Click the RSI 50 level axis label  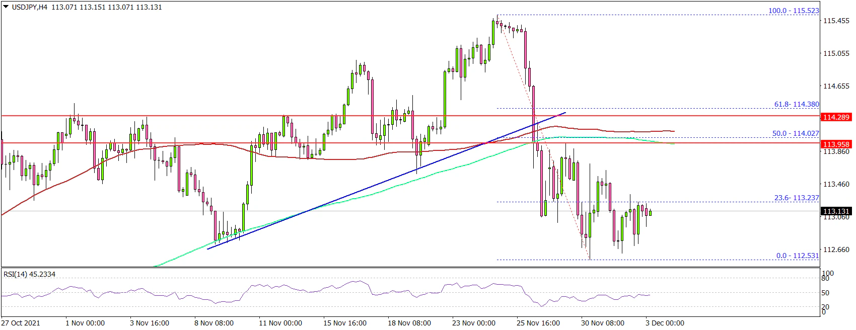pos(825,293)
